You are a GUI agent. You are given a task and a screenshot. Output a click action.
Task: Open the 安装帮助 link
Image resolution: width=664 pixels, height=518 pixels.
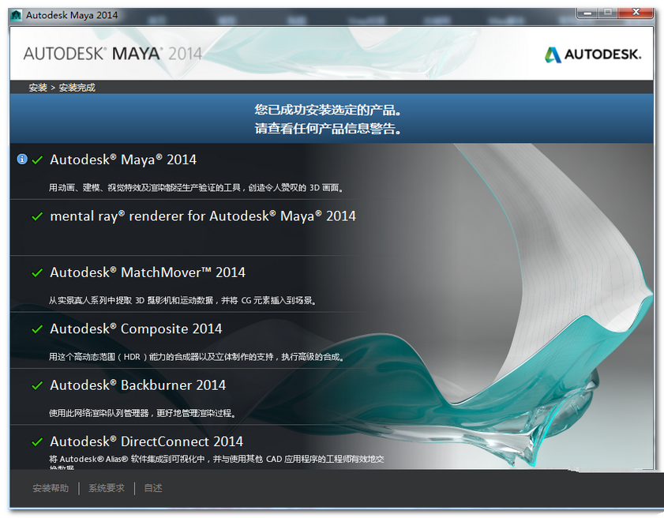[51, 488]
